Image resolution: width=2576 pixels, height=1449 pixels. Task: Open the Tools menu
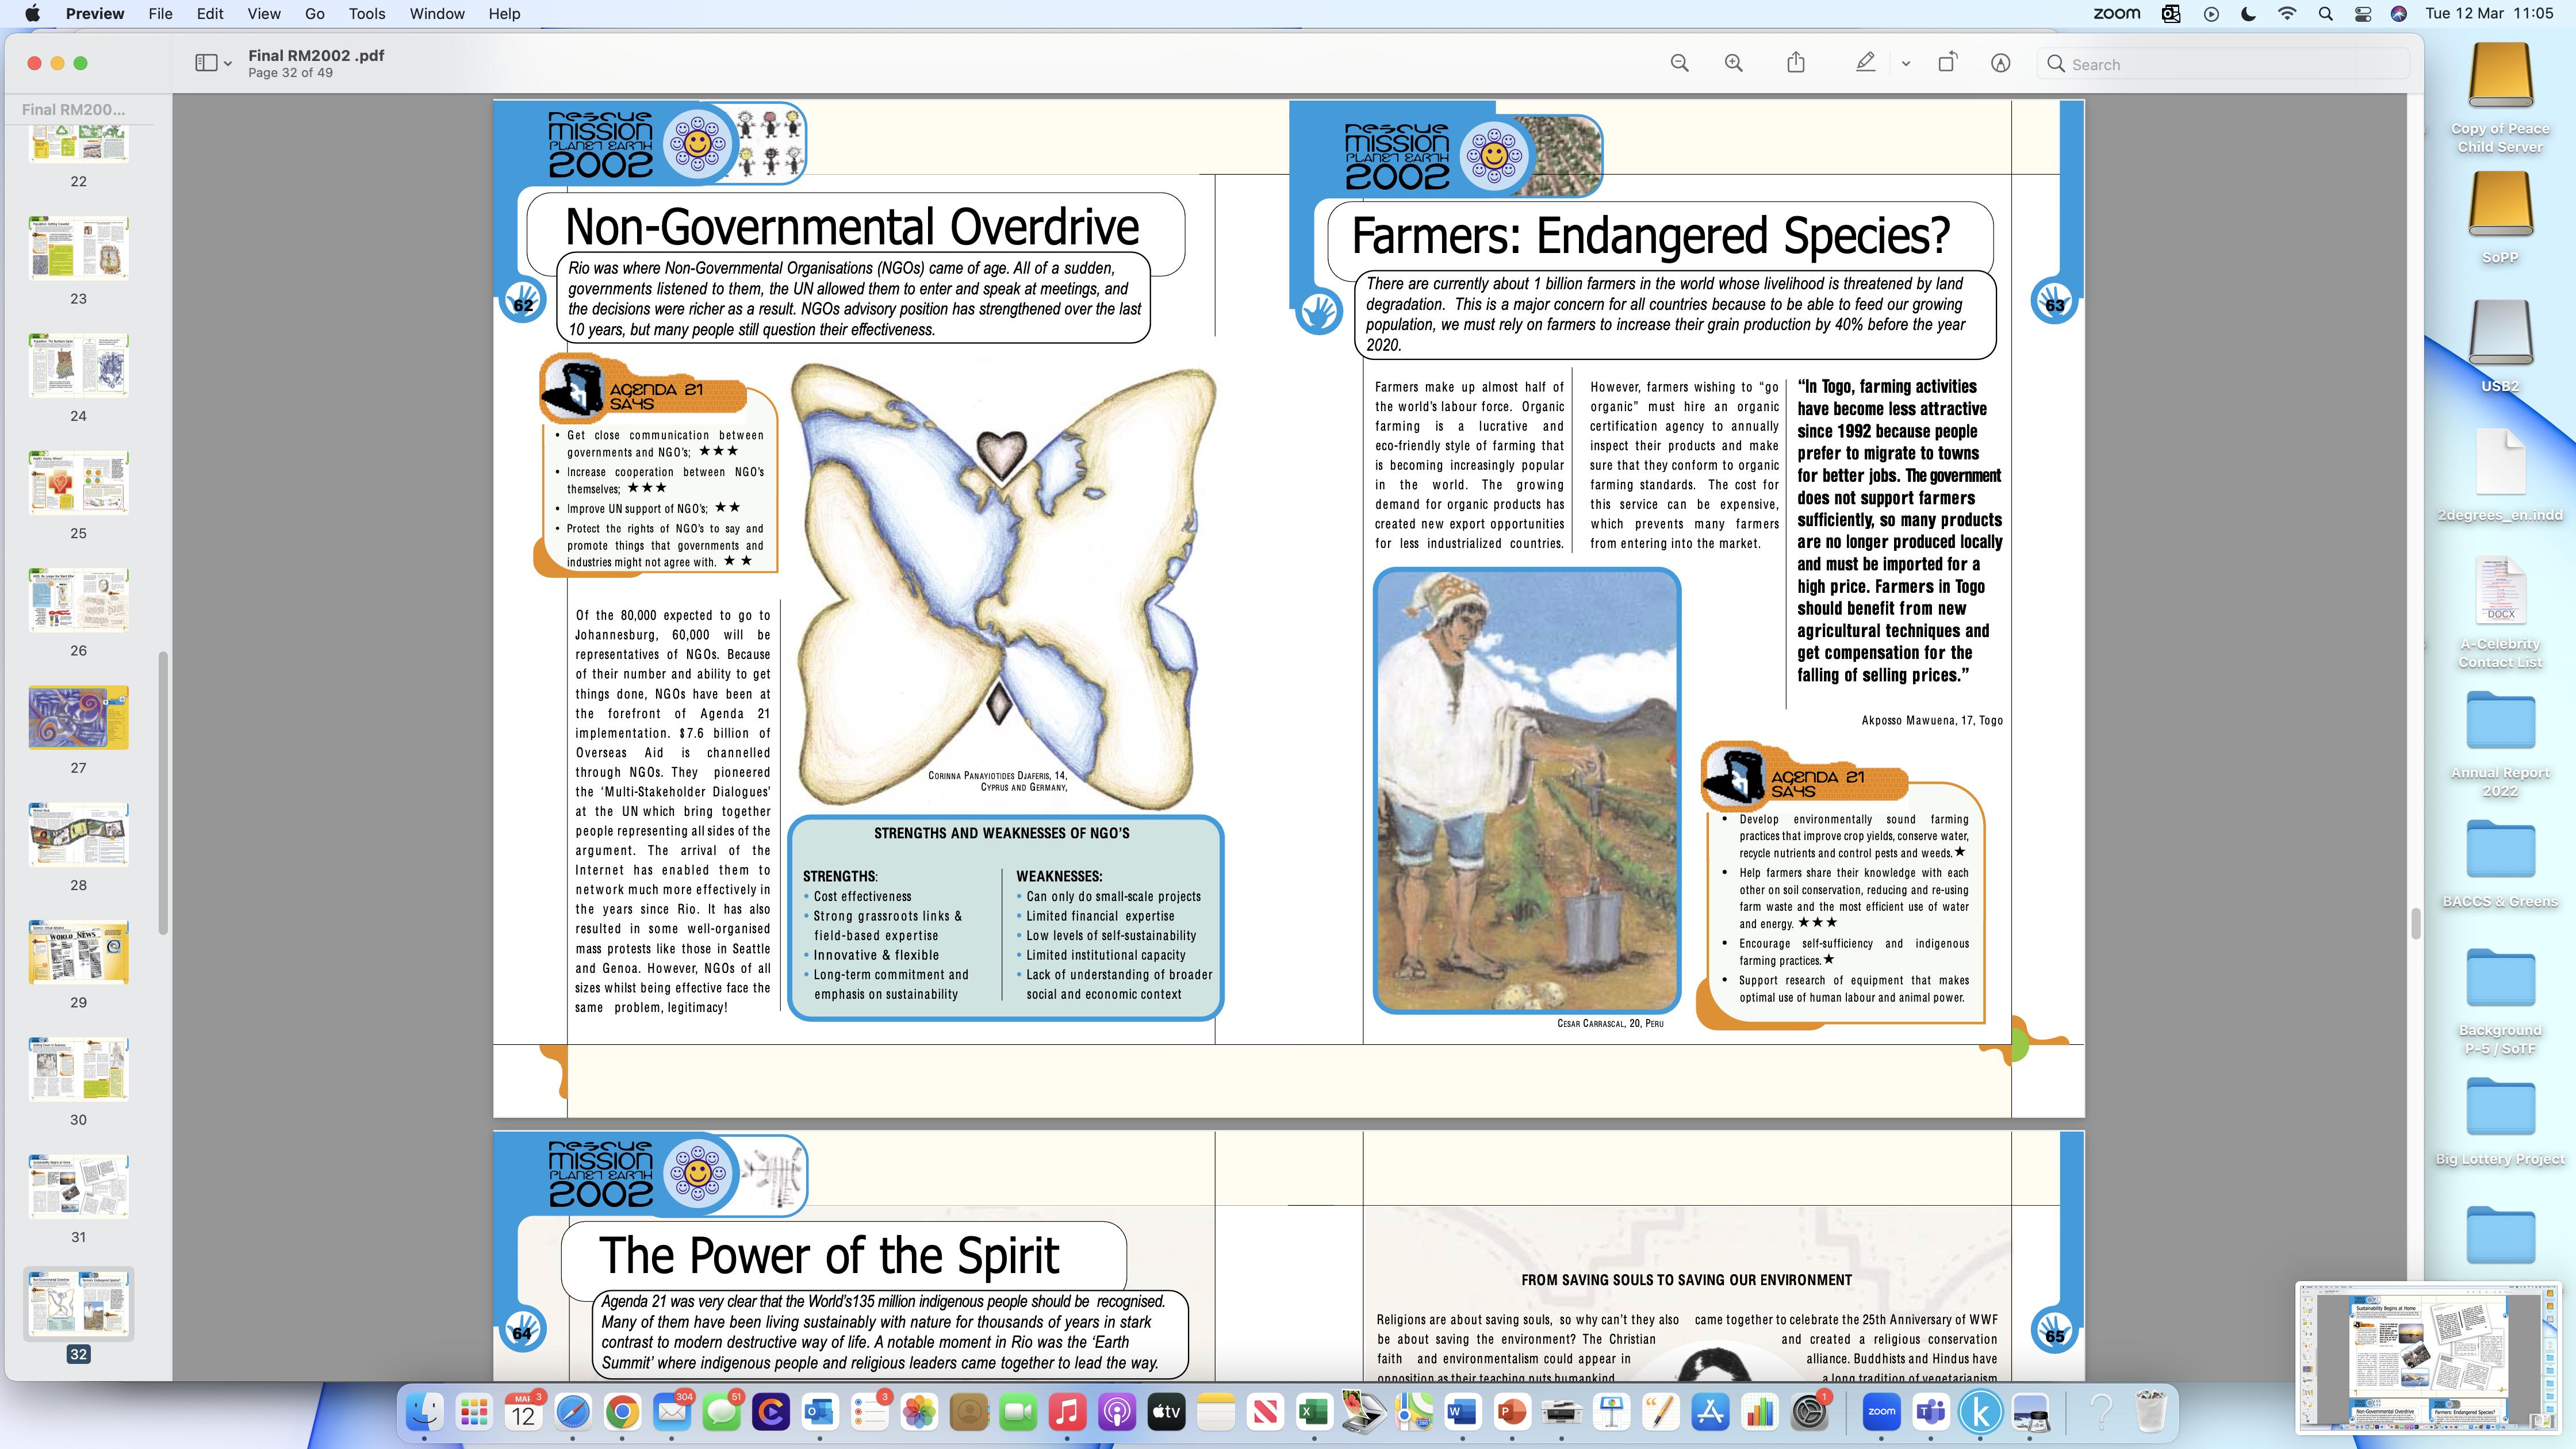coord(366,14)
